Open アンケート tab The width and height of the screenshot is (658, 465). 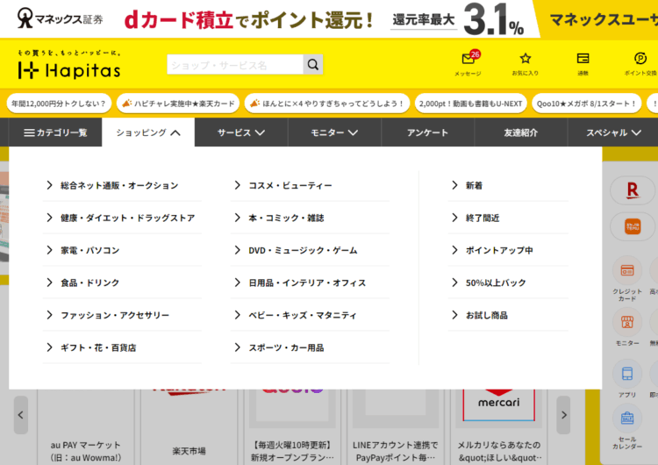click(427, 132)
